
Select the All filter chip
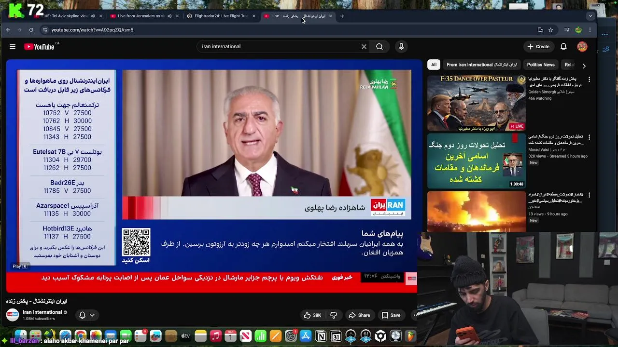click(434, 65)
